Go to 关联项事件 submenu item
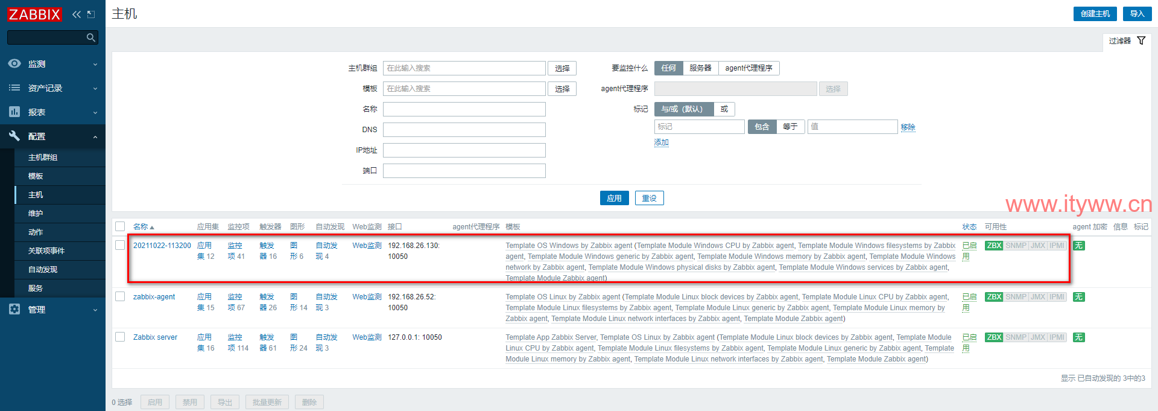The image size is (1158, 411). click(x=60, y=251)
